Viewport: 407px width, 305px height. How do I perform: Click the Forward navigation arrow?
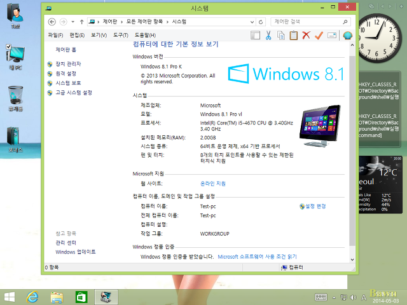[x=63, y=22]
